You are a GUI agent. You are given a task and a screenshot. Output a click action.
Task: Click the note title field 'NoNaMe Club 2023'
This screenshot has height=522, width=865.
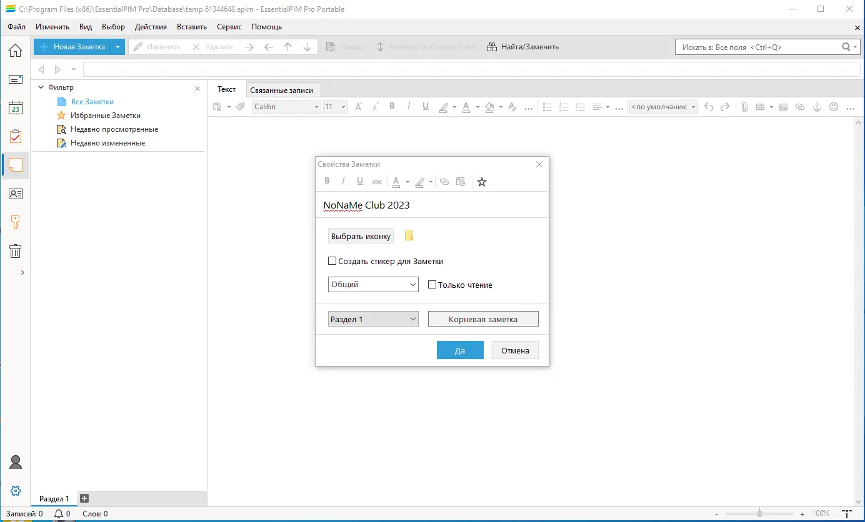click(x=432, y=205)
